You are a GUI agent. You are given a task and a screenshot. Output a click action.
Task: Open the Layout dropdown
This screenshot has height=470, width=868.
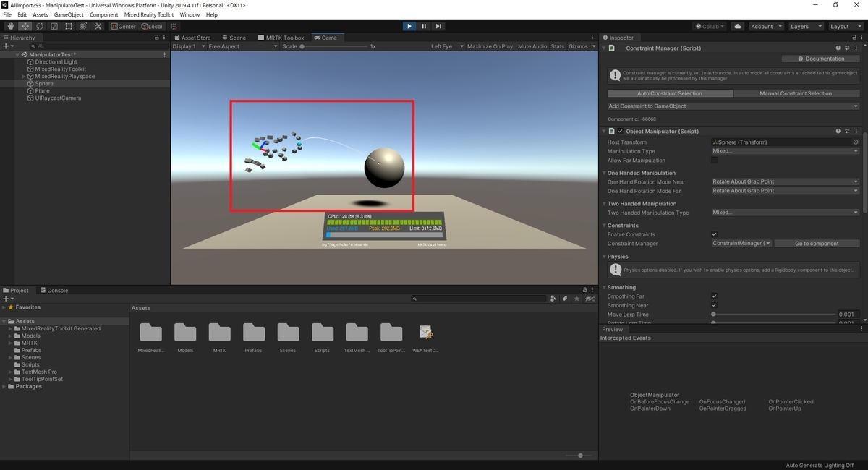[x=845, y=26]
